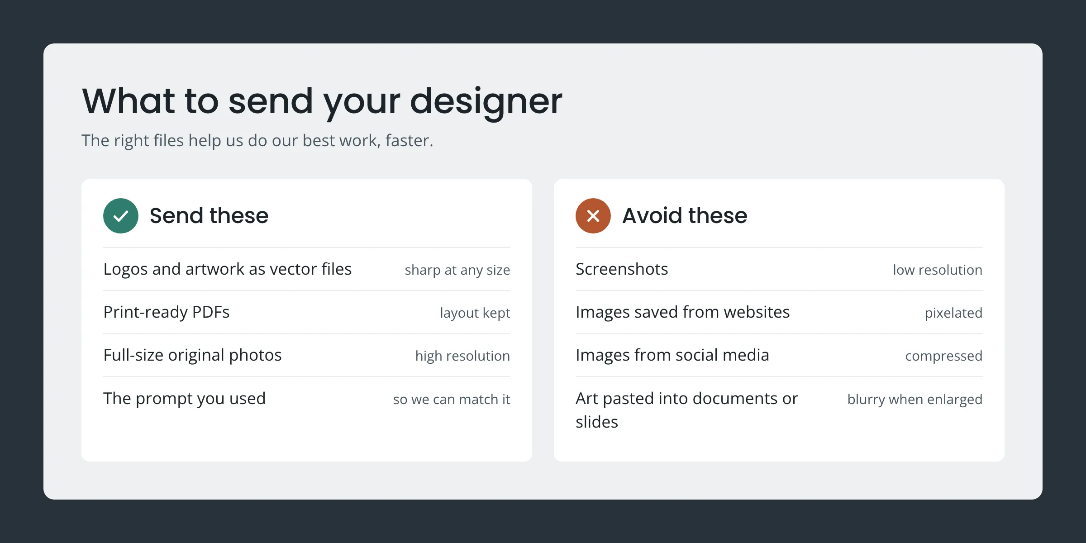Select the 'Screenshots' row text
Viewport: 1086px width, 543px height.
point(622,269)
